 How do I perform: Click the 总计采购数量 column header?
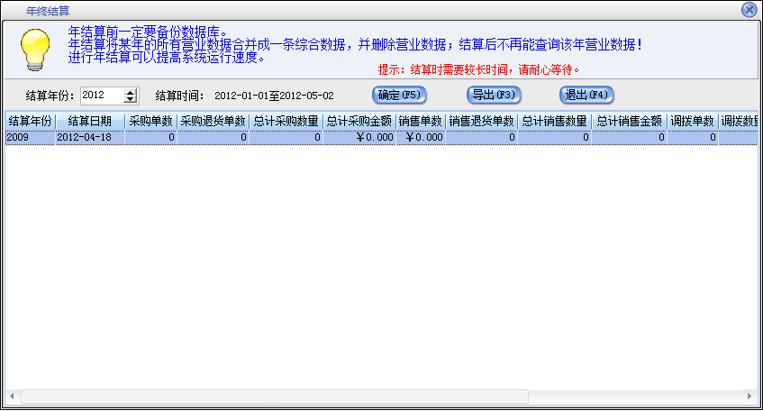point(286,121)
